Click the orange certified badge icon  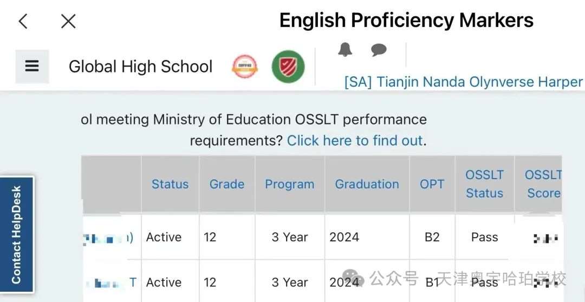click(245, 67)
